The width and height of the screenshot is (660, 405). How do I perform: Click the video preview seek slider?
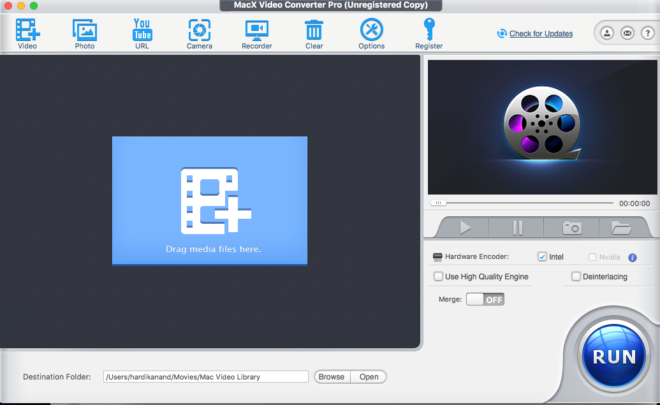coord(523,203)
